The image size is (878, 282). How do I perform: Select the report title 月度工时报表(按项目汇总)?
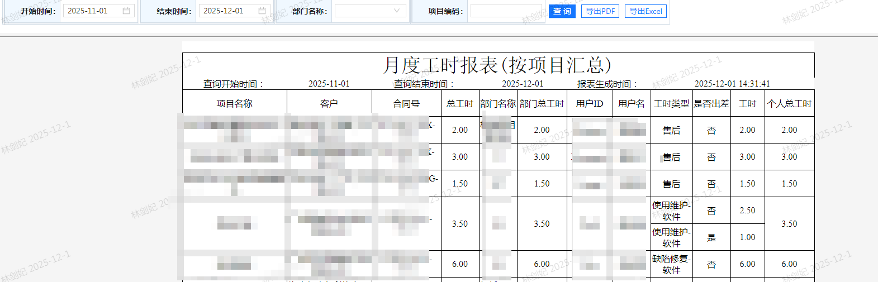pos(497,65)
